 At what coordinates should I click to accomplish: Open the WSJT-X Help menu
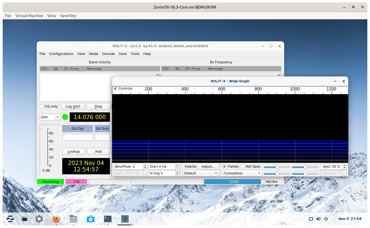coord(147,54)
